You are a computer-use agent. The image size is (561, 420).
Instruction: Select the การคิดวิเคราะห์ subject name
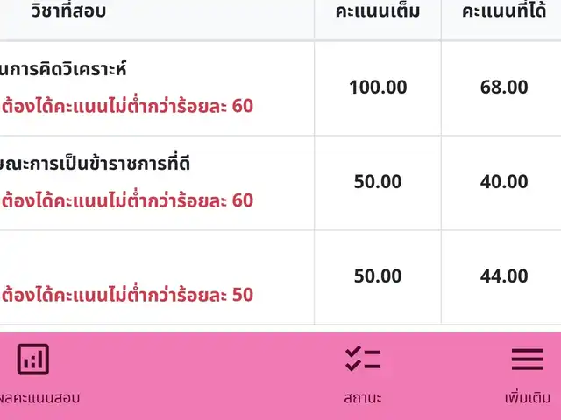point(63,69)
